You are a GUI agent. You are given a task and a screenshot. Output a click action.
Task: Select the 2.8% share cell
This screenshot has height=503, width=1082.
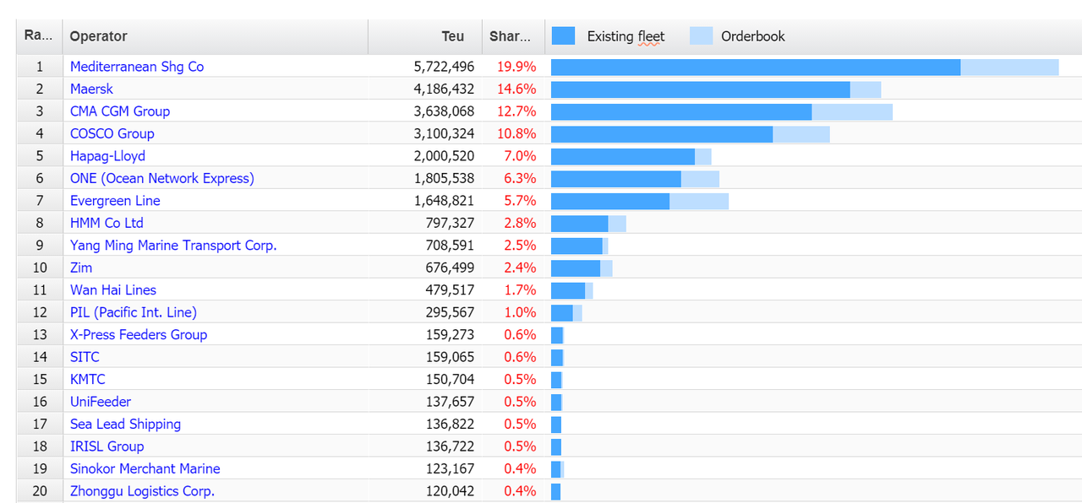pos(520,223)
